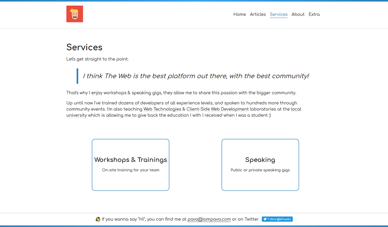Open the Extra menu item
Image resolution: width=388 pixels, height=227 pixels.
coord(314,14)
